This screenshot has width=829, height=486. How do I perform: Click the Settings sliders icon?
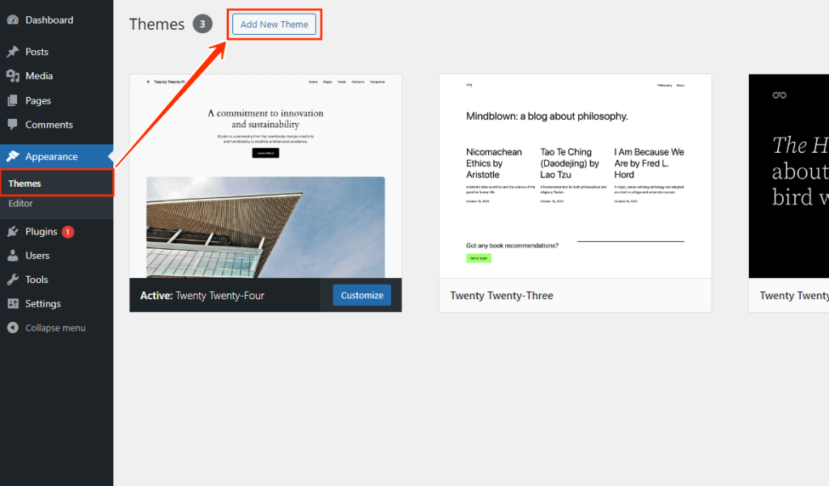(13, 304)
